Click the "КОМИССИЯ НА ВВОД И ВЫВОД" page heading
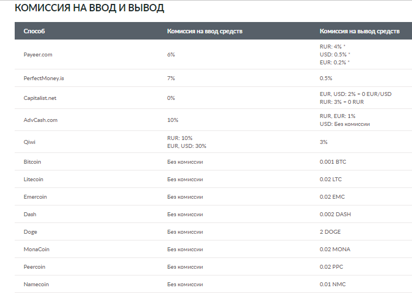This screenshot has height=293, width=412. coord(90,8)
